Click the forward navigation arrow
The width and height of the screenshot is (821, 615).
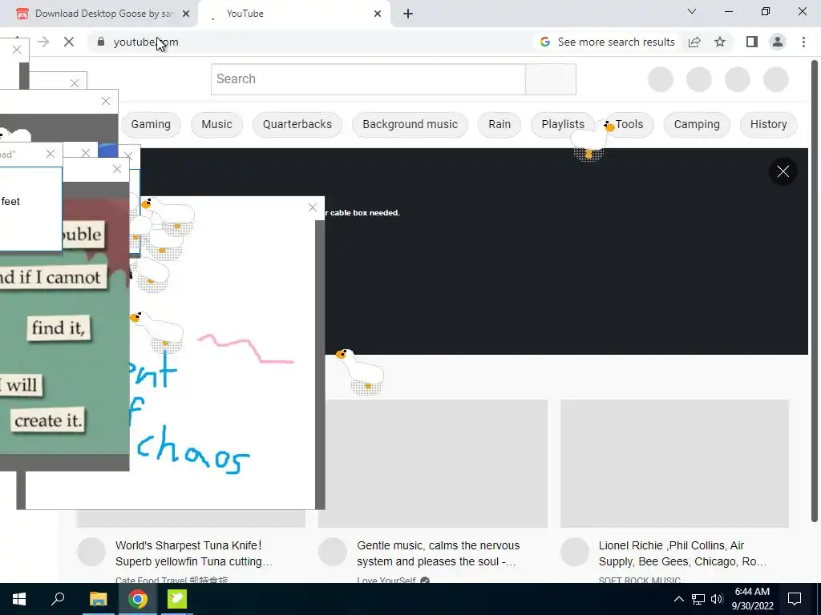[x=43, y=42]
